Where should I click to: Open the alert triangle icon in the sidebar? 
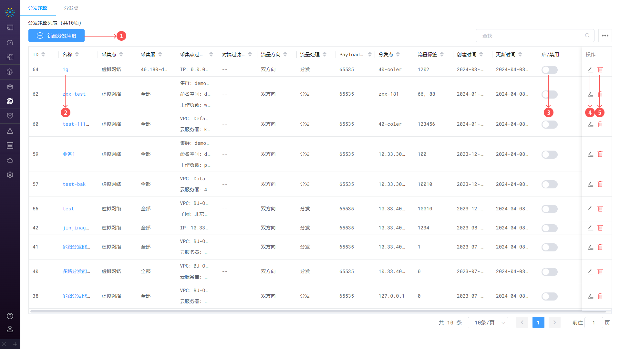(10, 131)
